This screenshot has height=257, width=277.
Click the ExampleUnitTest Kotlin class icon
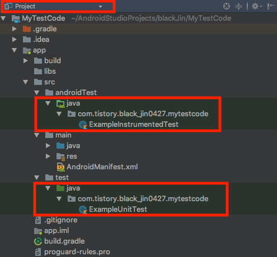(83, 210)
